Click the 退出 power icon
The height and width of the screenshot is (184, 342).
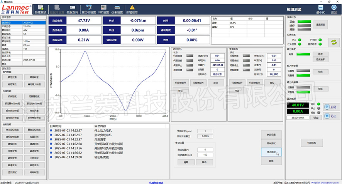[x=334, y=9]
